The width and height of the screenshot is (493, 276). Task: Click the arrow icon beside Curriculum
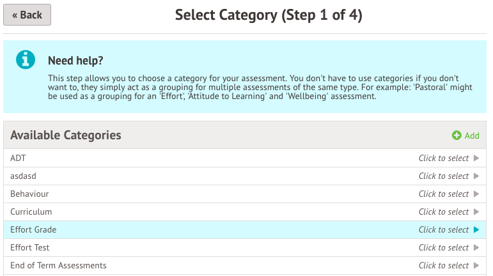tap(476, 211)
